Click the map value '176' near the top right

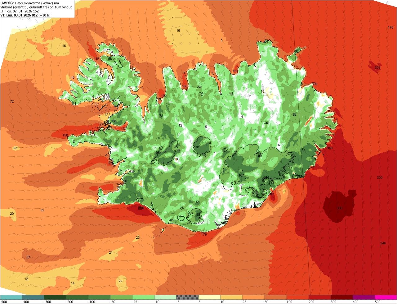(x=390, y=28)
